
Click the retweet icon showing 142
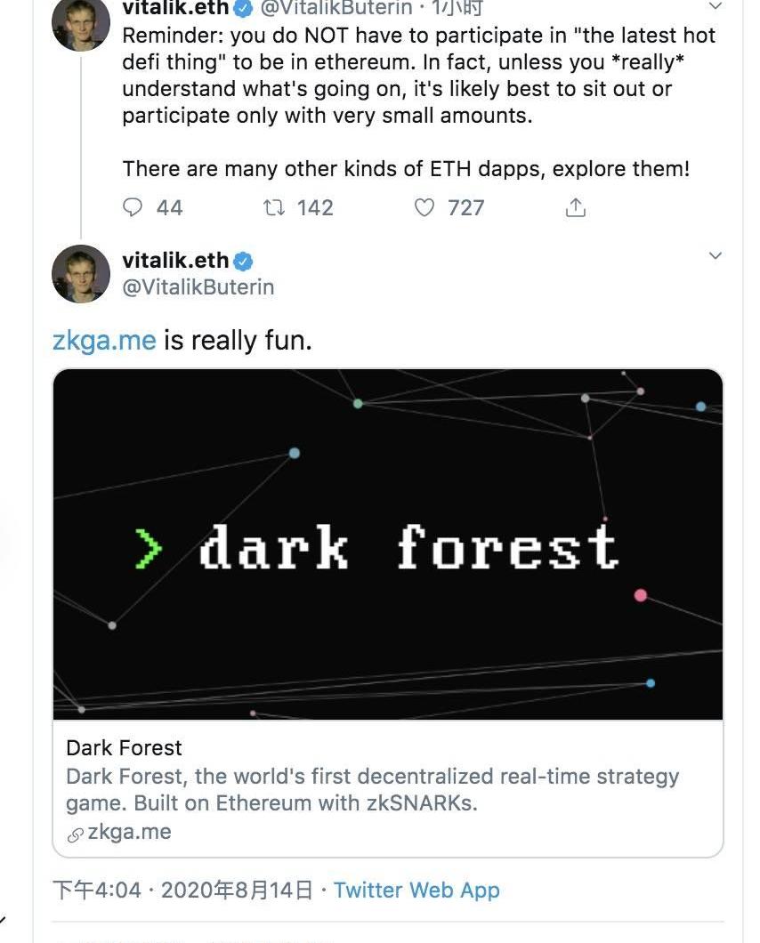pyautogui.click(x=272, y=208)
